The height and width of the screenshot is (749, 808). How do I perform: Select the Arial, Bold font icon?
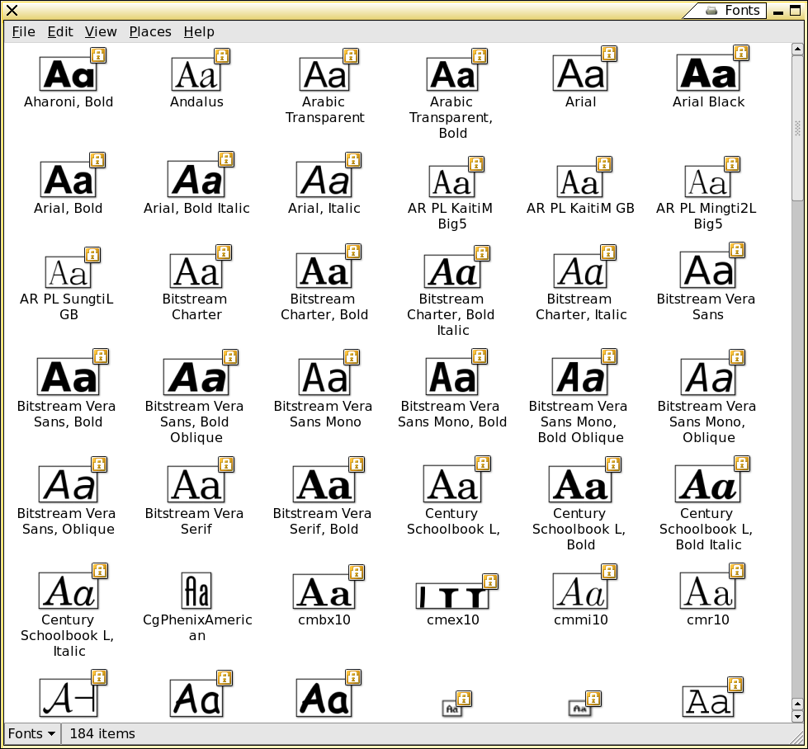69,179
